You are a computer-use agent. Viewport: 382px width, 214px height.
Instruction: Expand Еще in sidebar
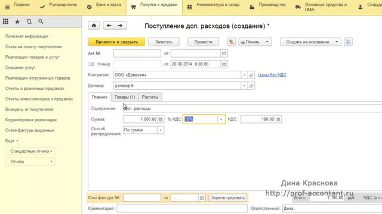coord(11,141)
